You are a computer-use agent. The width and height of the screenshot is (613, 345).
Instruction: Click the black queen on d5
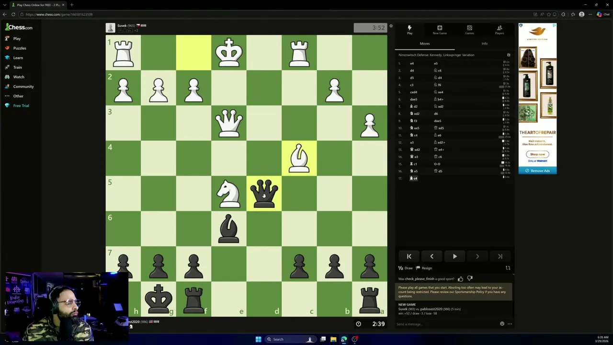coord(264,194)
